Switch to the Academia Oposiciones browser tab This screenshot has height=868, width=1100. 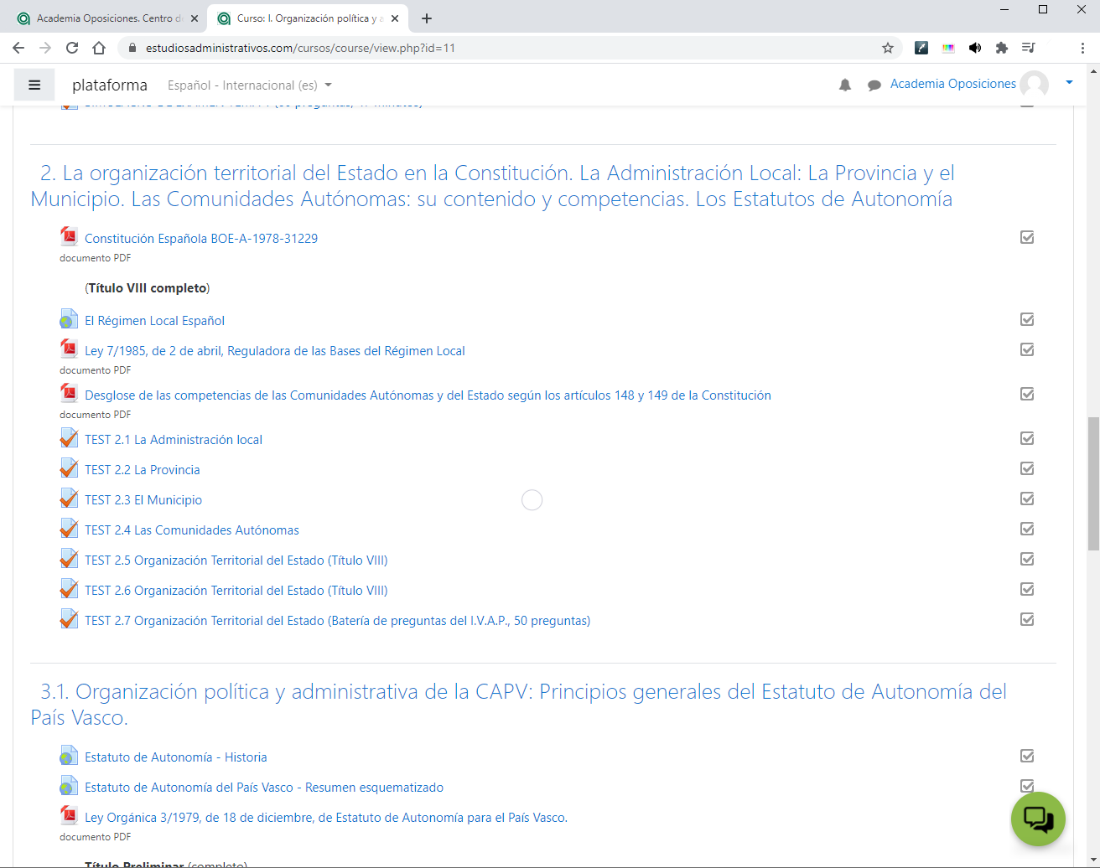pos(101,17)
